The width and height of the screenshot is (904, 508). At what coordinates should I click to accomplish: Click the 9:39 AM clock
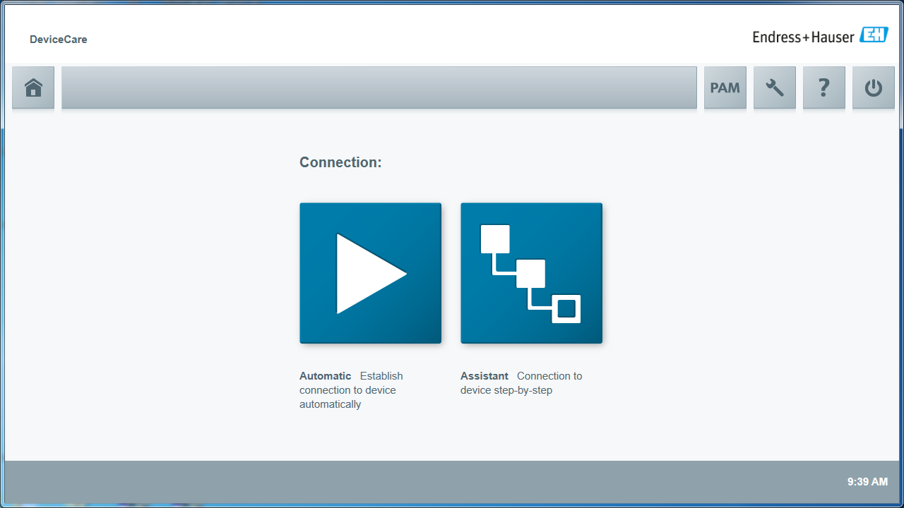coord(867,482)
